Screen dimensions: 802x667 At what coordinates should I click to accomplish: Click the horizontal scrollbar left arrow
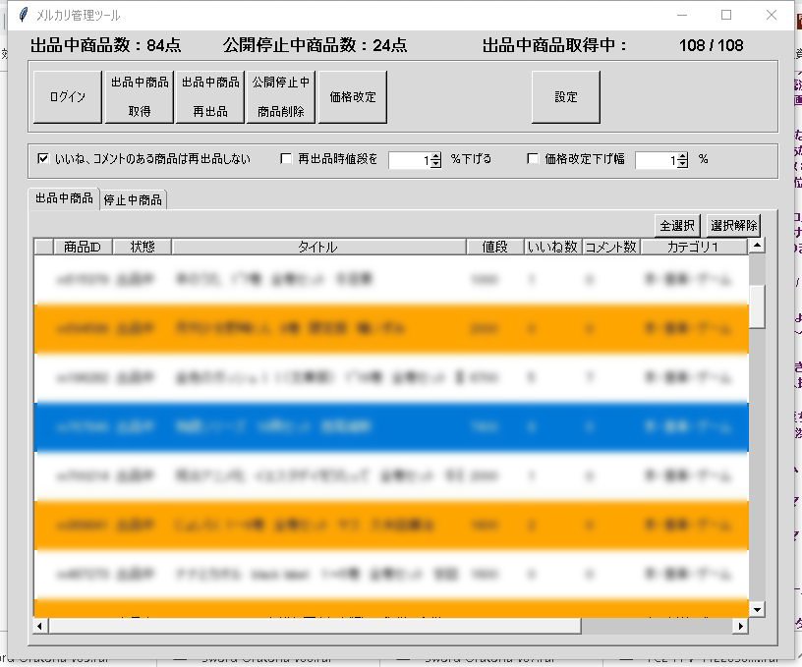(x=40, y=626)
